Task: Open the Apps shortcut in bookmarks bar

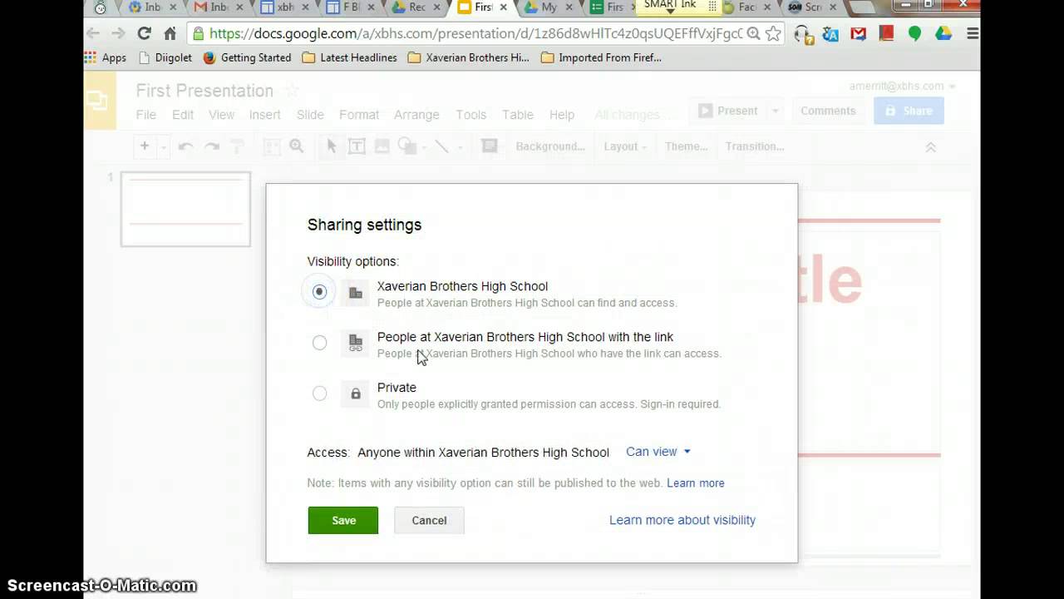Action: click(106, 57)
